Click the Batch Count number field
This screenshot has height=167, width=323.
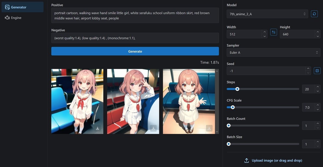308,126
